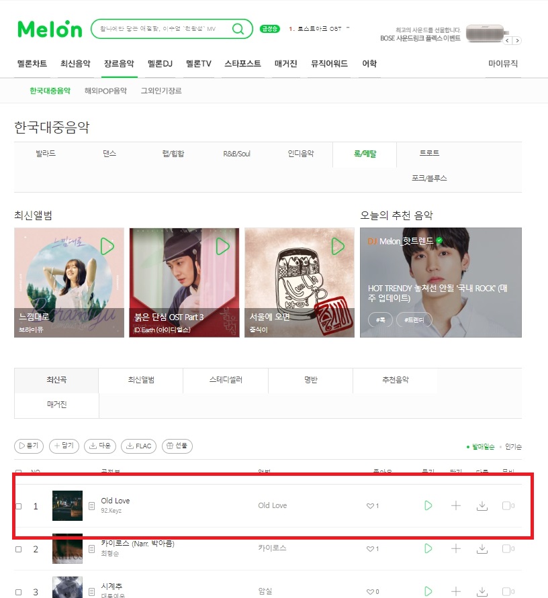Open lyrics icon for 카이로스 track

coord(91,549)
